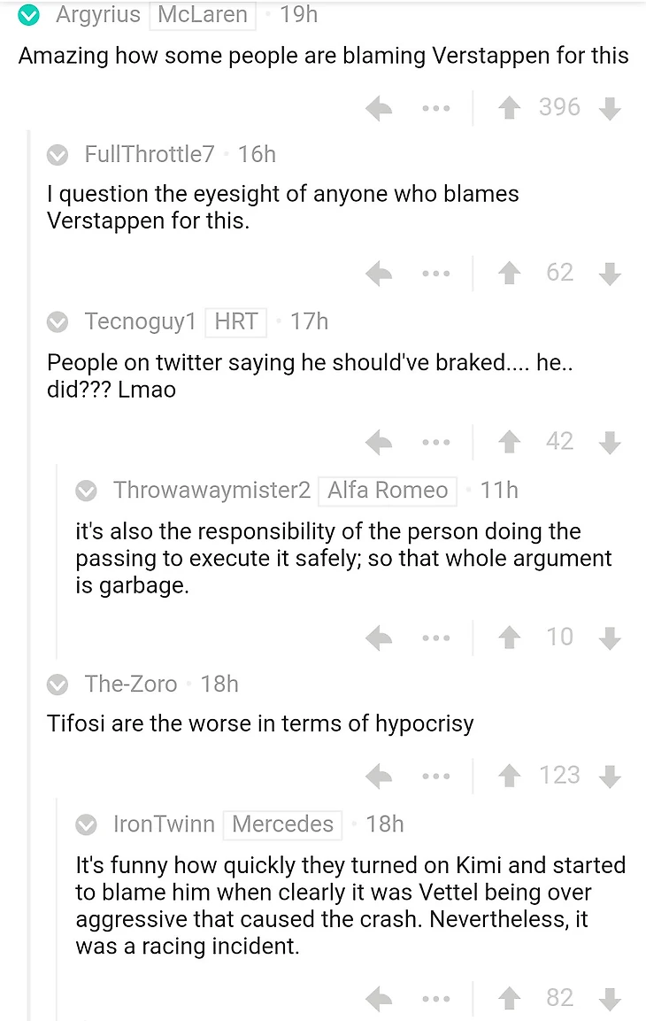Collapse the Tecnoguy1 comment chevron
646x1021 pixels.
[x=58, y=322]
